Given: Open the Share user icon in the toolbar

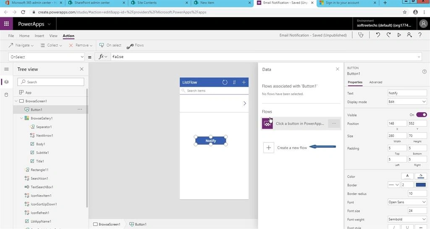Looking at the screenshot, I should pyautogui.click(x=409, y=35).
